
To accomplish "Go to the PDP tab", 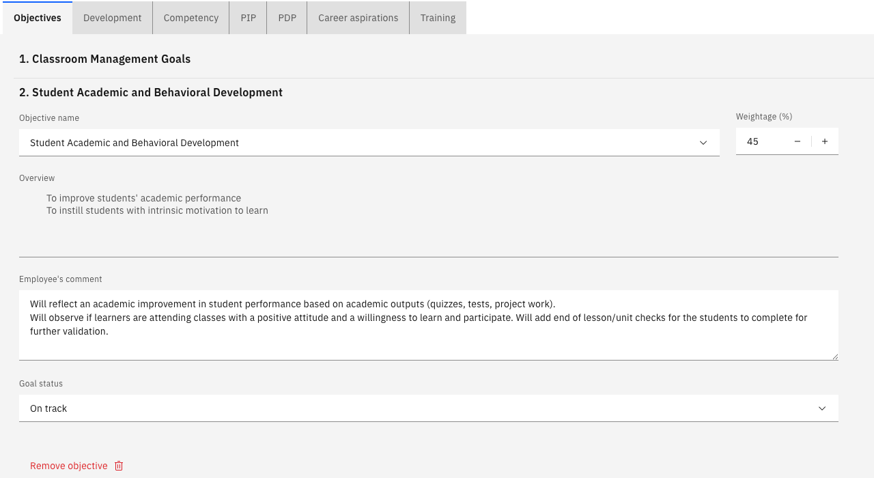I will pos(287,18).
